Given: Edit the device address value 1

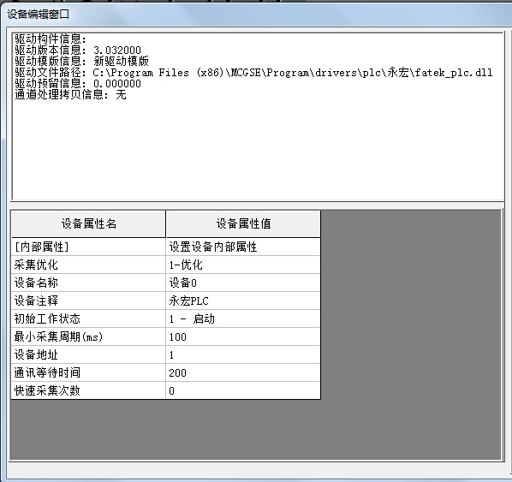Looking at the screenshot, I should point(243,354).
